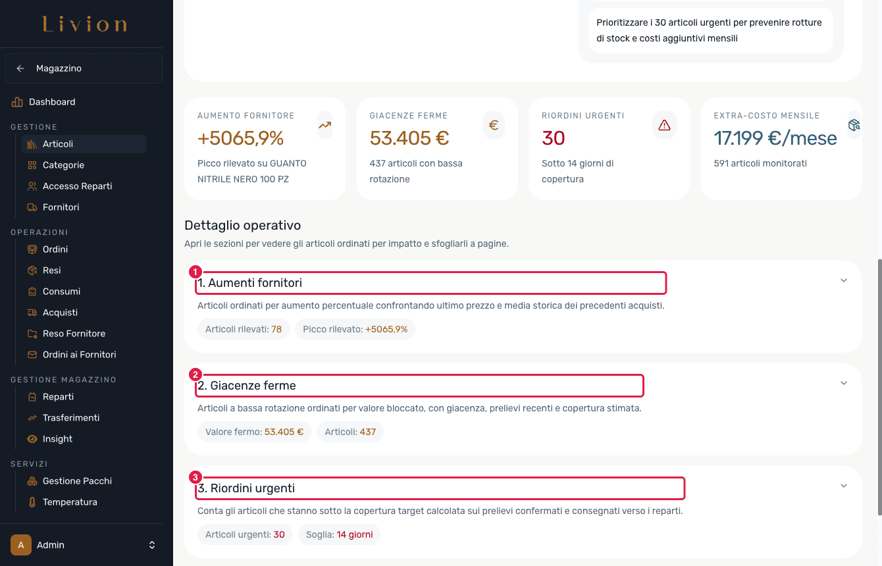Go to Trasferimenti
The width and height of the screenshot is (882, 566).
click(84, 418)
